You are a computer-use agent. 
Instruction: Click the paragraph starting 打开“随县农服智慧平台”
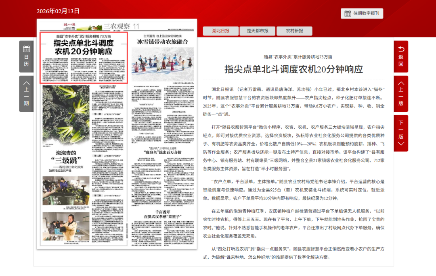[x=293, y=148]
